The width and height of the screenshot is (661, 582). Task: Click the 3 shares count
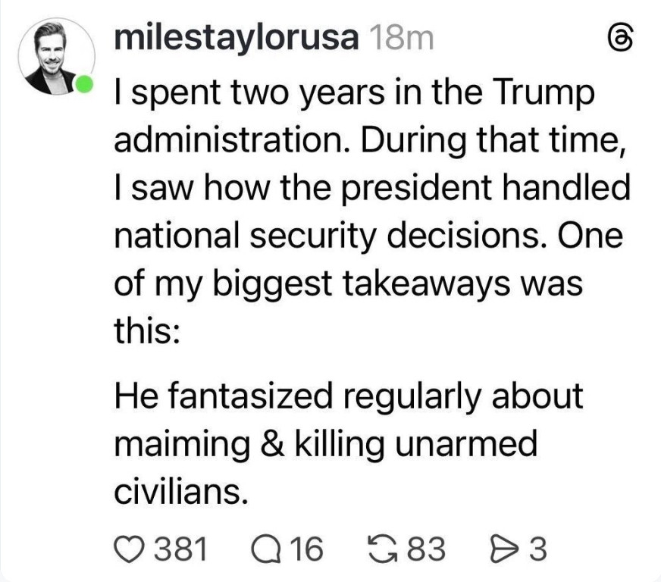coord(537,548)
